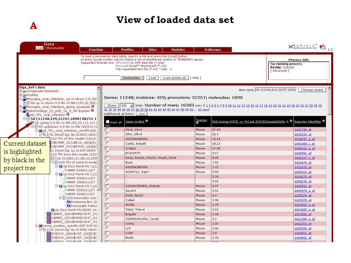The height and width of the screenshot is (263, 351).
Task: Check the box for the Crabp1 row
Action: [x=107, y=148]
